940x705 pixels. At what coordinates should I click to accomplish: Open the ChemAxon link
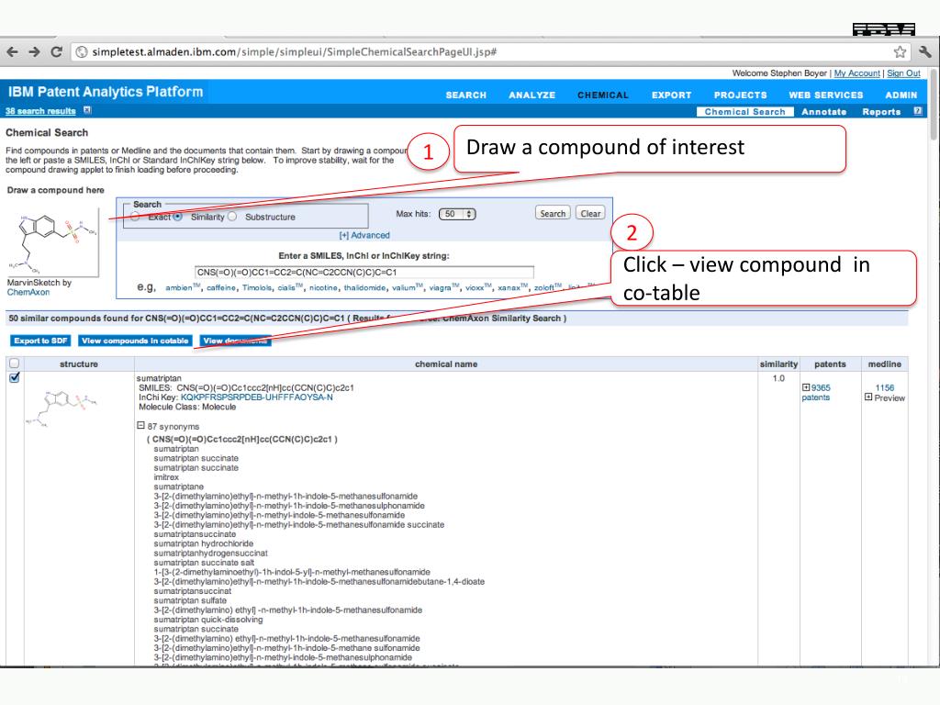tap(28, 292)
